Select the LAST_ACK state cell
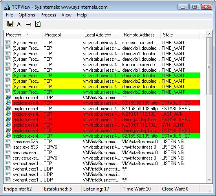 pos(172,114)
